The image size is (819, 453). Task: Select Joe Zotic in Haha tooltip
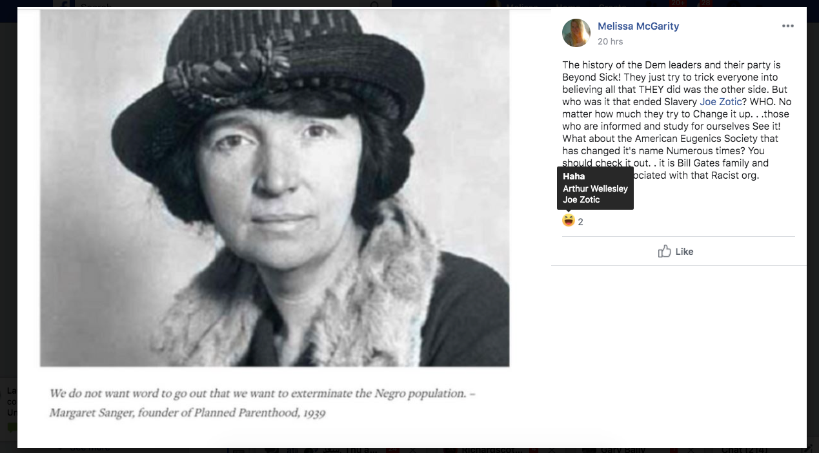click(581, 199)
